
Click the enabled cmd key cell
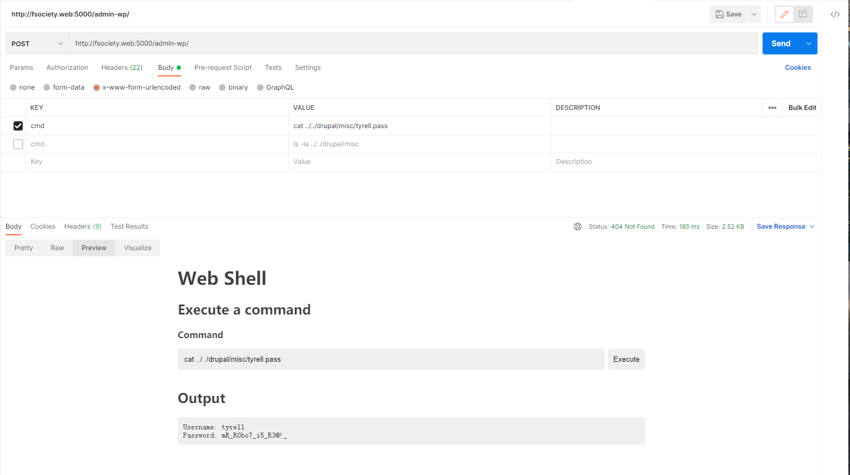tap(157, 126)
